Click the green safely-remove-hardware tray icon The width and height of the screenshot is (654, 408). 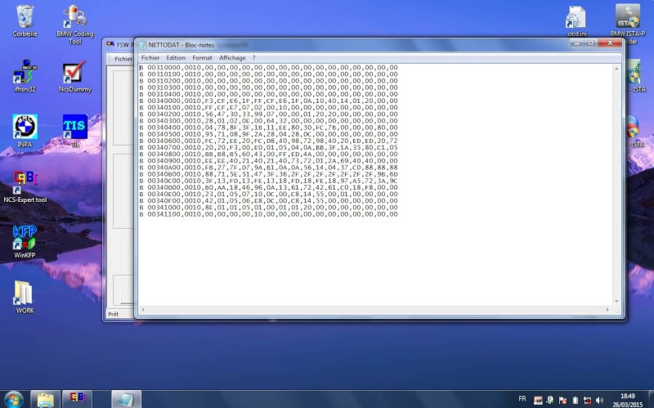[549, 400]
